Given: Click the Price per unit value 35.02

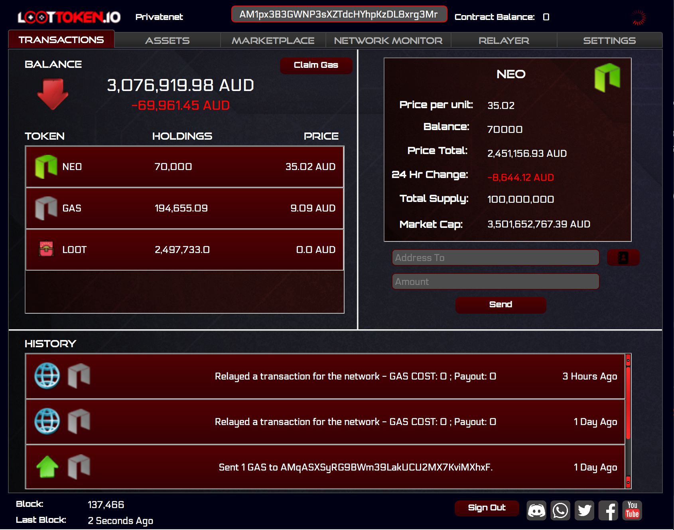Looking at the screenshot, I should click(501, 105).
